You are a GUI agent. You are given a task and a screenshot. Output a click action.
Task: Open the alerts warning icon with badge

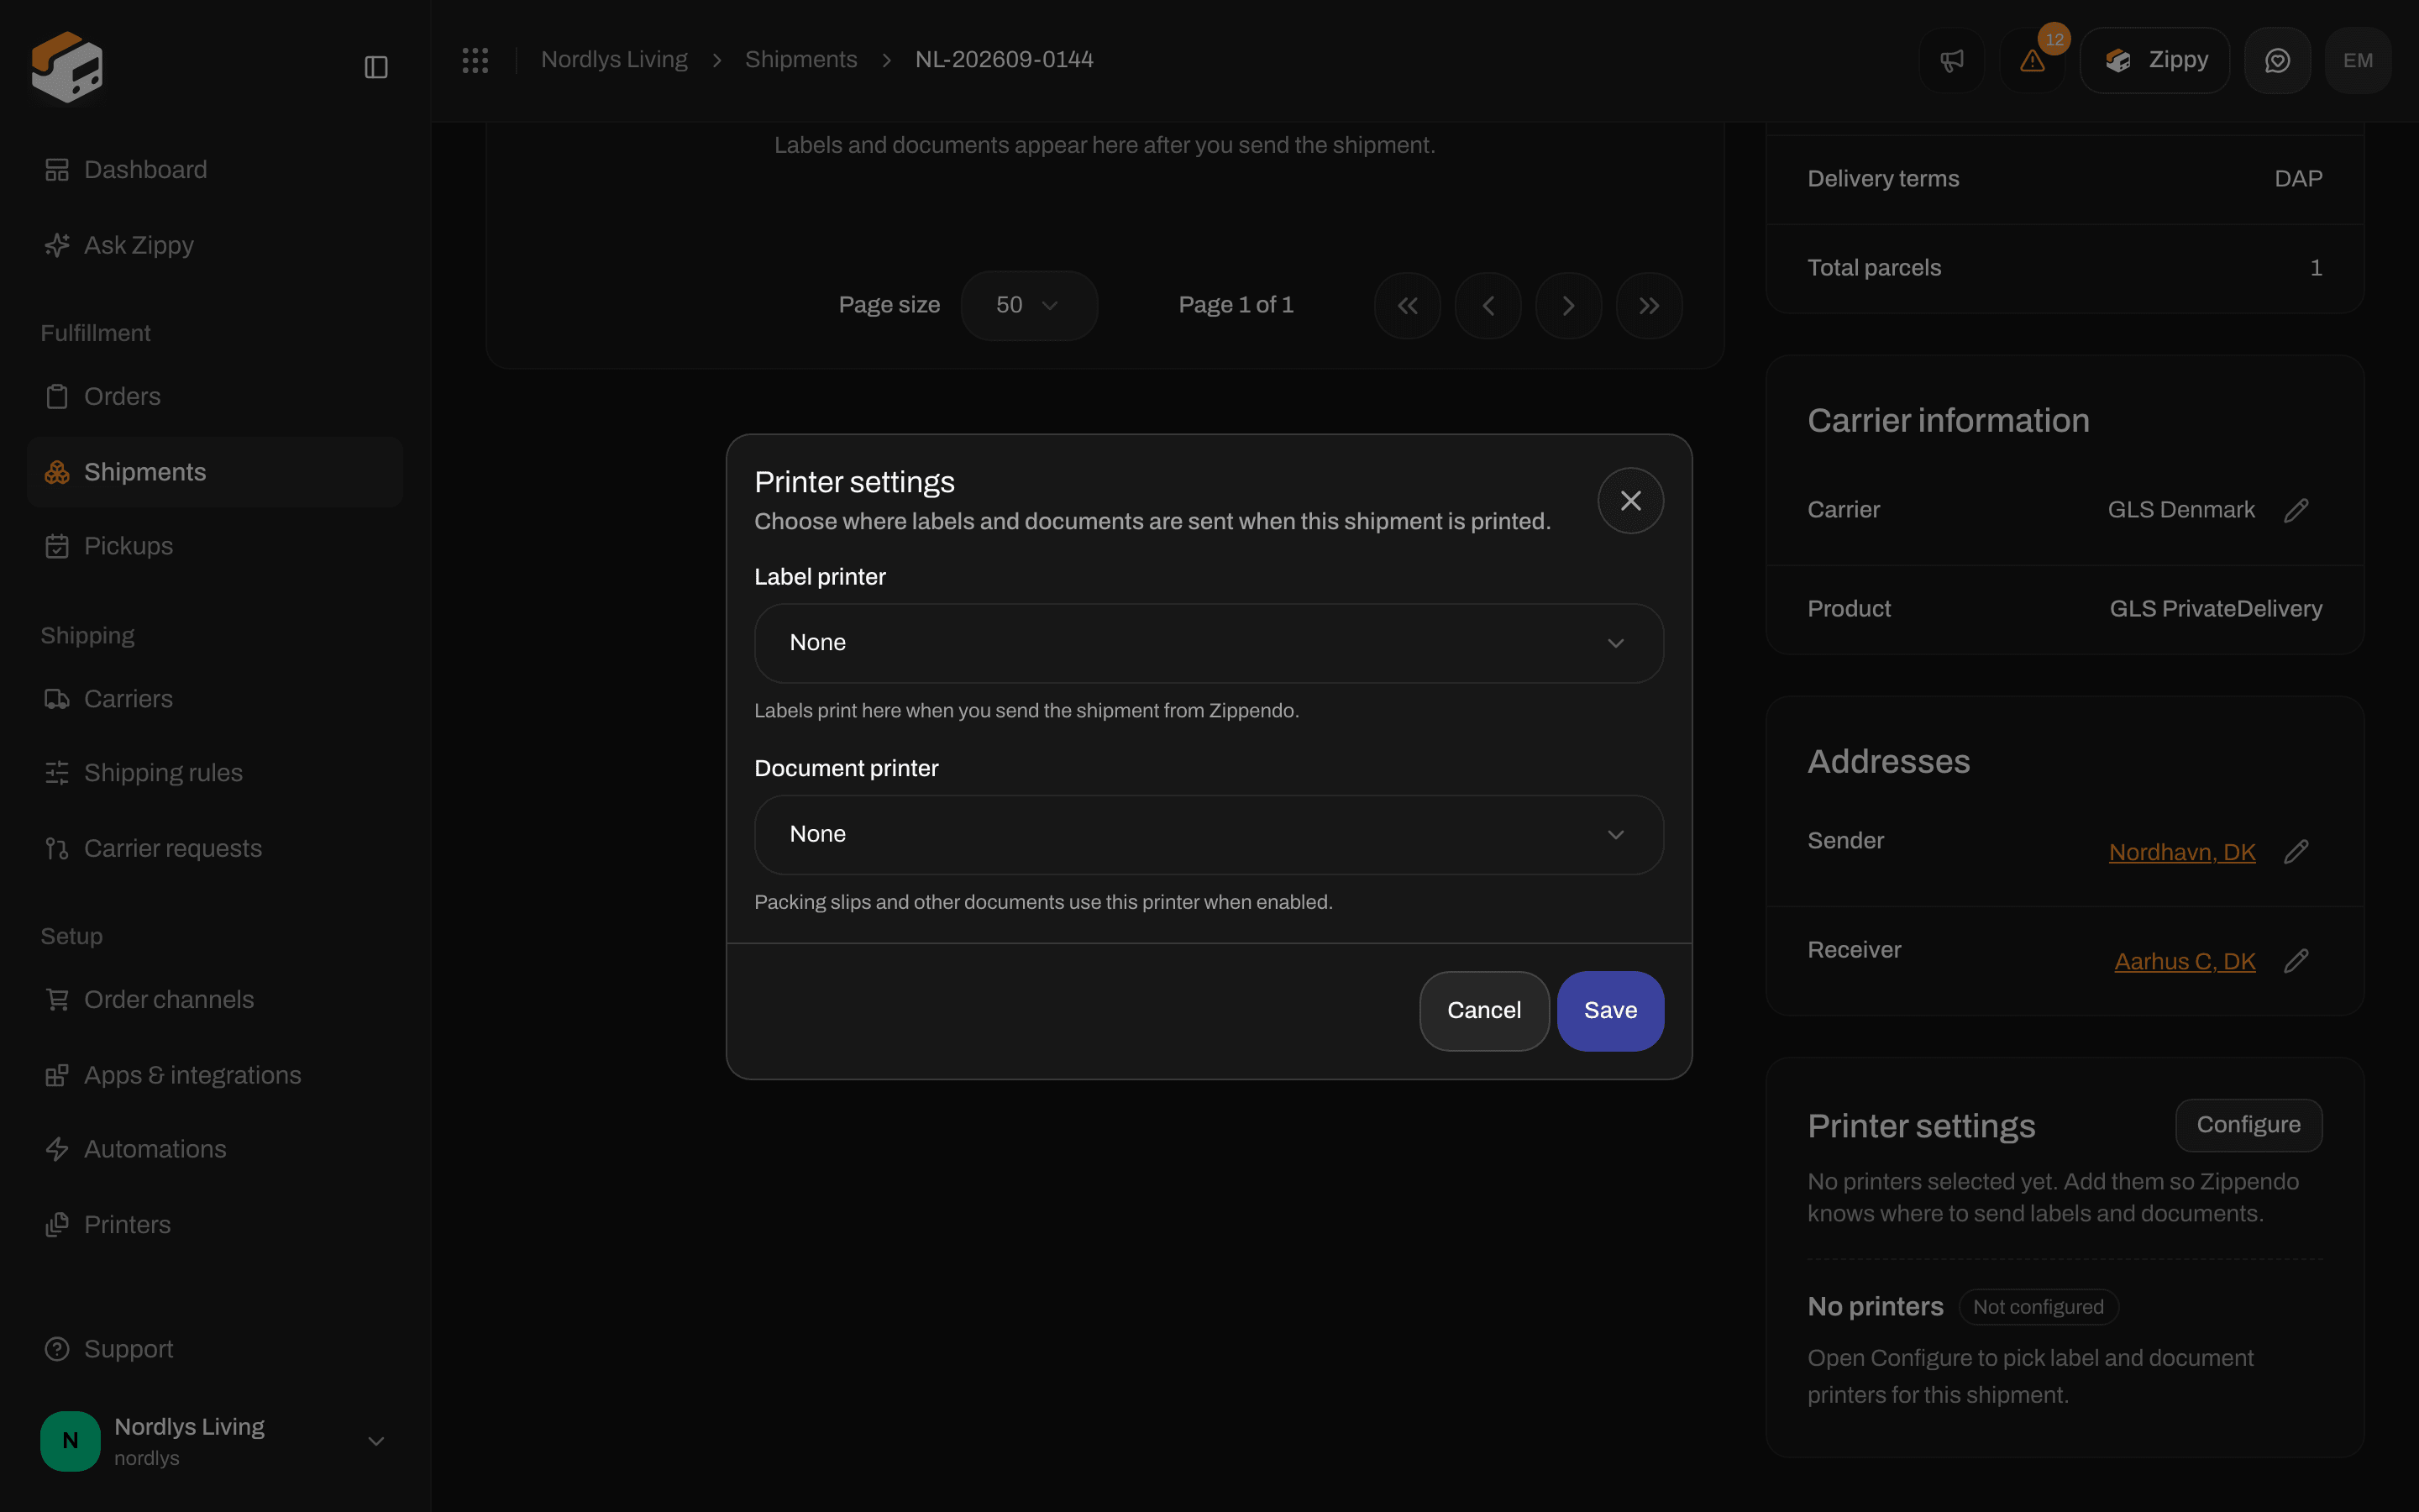(x=2033, y=61)
